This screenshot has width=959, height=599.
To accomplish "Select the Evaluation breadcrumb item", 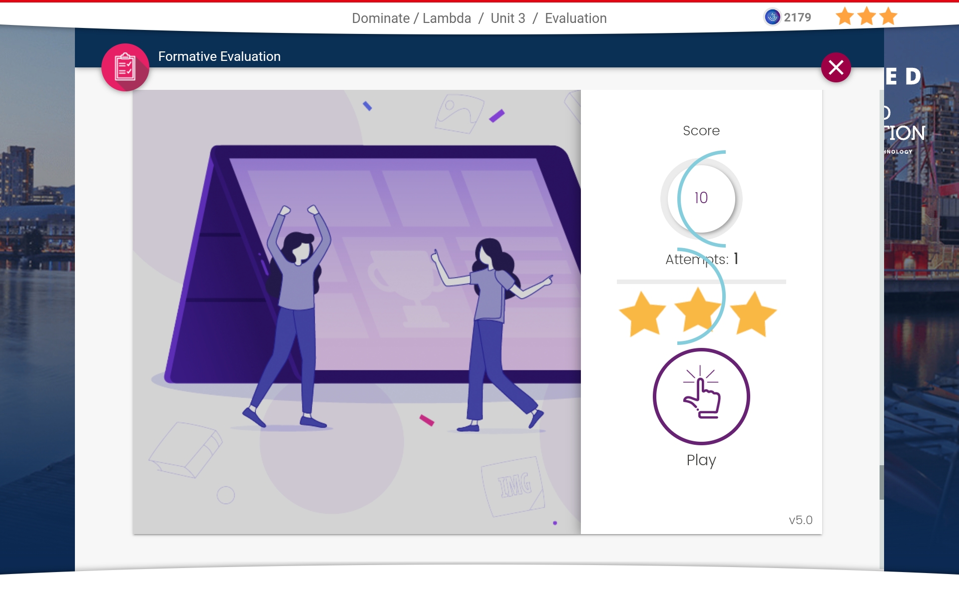I will 575,18.
